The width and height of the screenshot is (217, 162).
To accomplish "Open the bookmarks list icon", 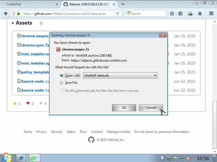I will coord(180,13).
